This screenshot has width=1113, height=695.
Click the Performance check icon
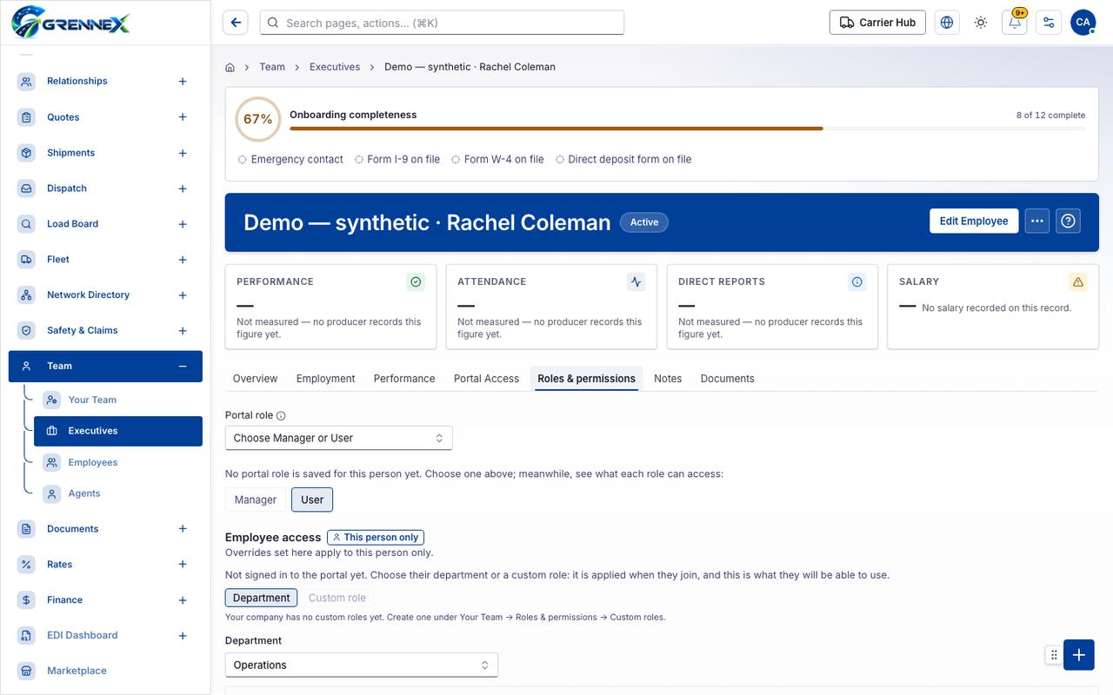(416, 281)
